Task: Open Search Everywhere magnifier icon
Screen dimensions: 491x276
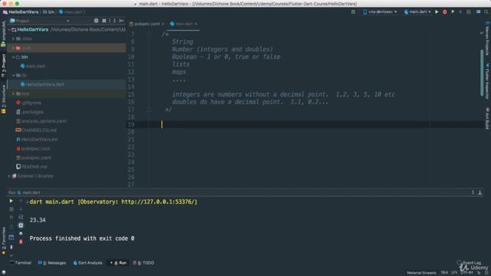Action: point(486,12)
